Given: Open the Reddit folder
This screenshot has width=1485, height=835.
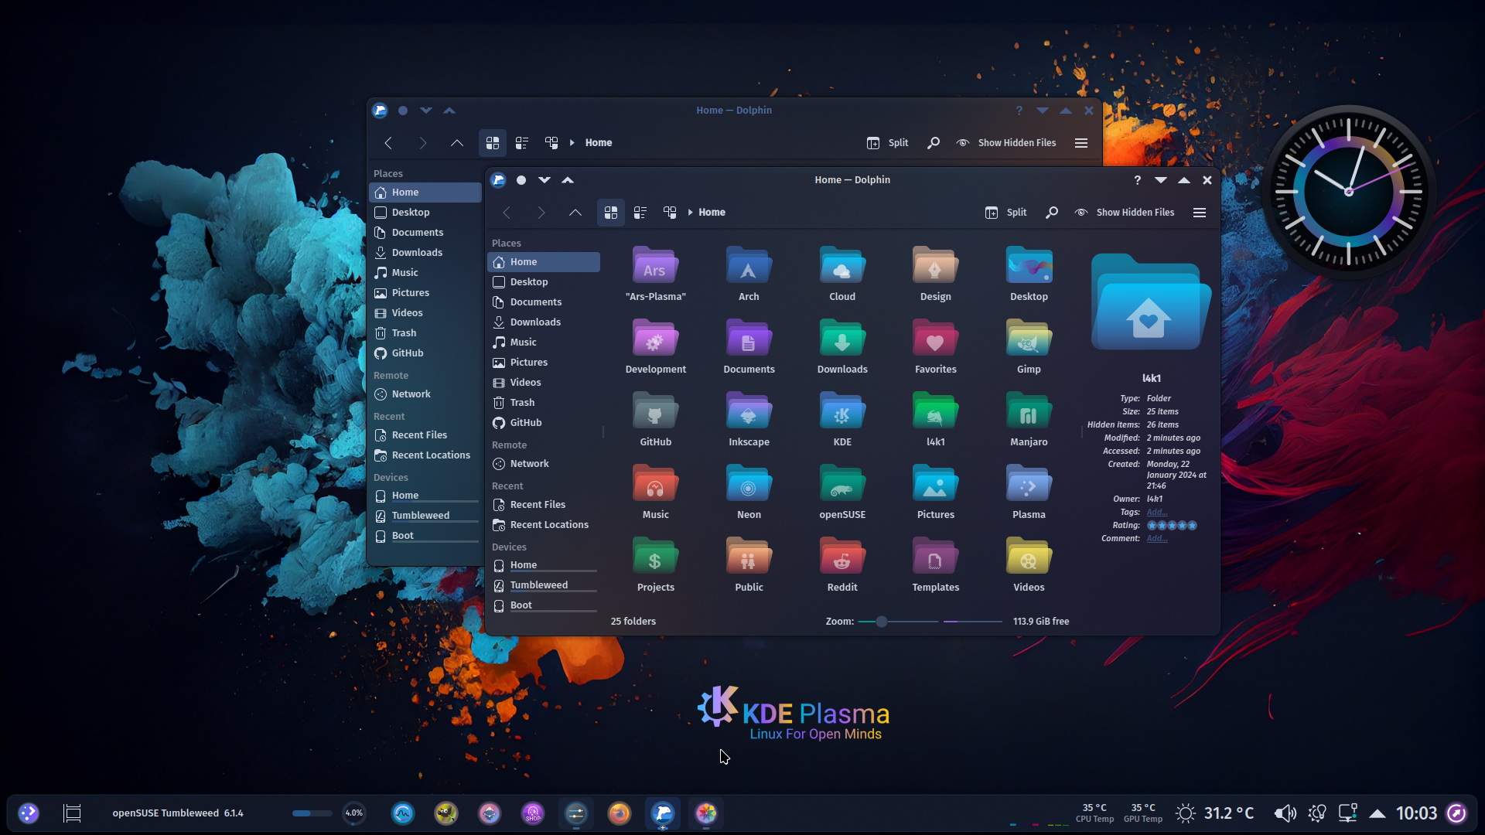Looking at the screenshot, I should [x=842, y=564].
